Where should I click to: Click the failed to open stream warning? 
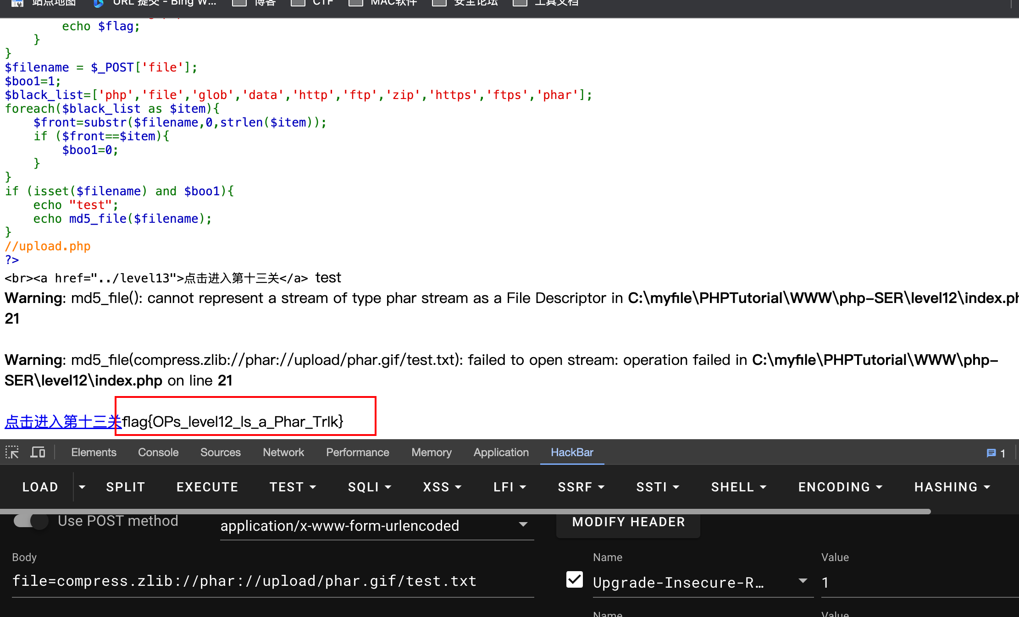tap(501, 370)
